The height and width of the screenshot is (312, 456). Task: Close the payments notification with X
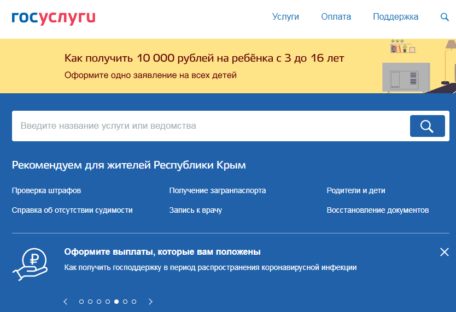pos(445,252)
